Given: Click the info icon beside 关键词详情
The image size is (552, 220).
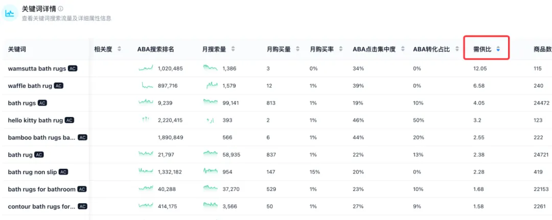Looking at the screenshot, I should pos(61,9).
